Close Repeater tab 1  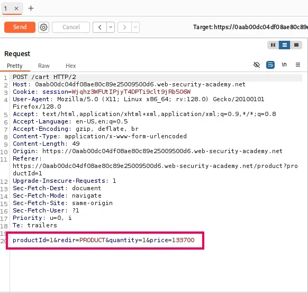tap(16, 8)
